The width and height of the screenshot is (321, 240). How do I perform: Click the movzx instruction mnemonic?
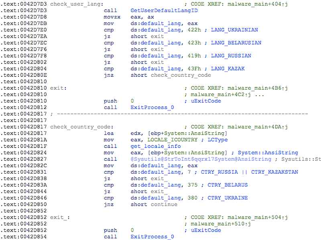coord(112,17)
